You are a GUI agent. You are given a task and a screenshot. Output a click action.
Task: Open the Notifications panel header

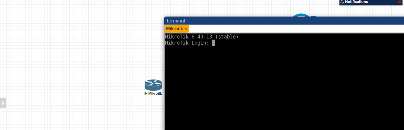click(x=371, y=2)
